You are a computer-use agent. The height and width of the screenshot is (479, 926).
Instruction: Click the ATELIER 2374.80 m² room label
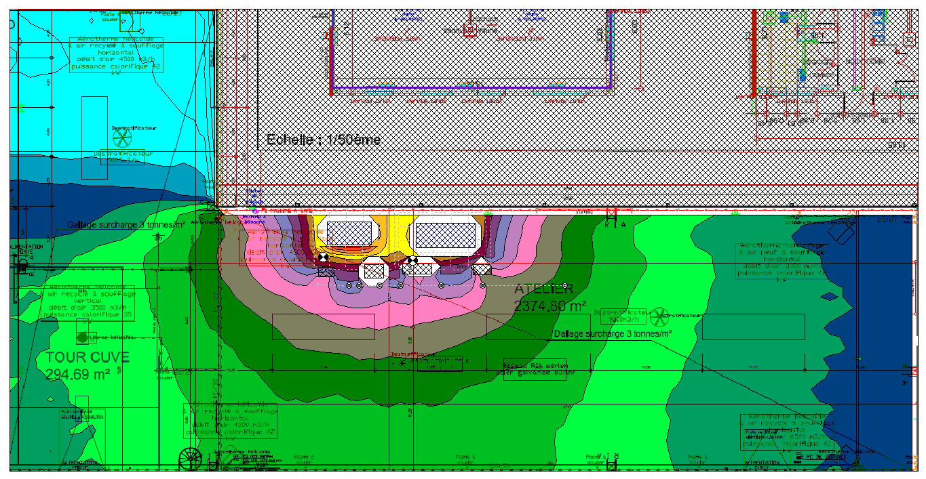549,297
